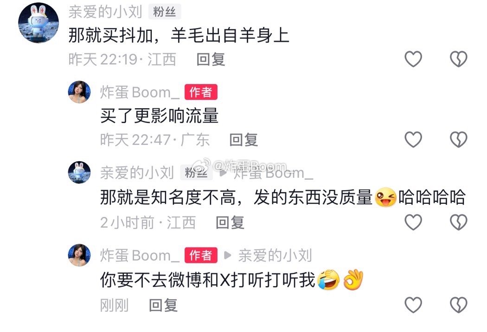The image size is (487, 332).
Task: Open 炸蛋 Boom_ avatar on 买了更影响流量 reply
Action: 79,92
